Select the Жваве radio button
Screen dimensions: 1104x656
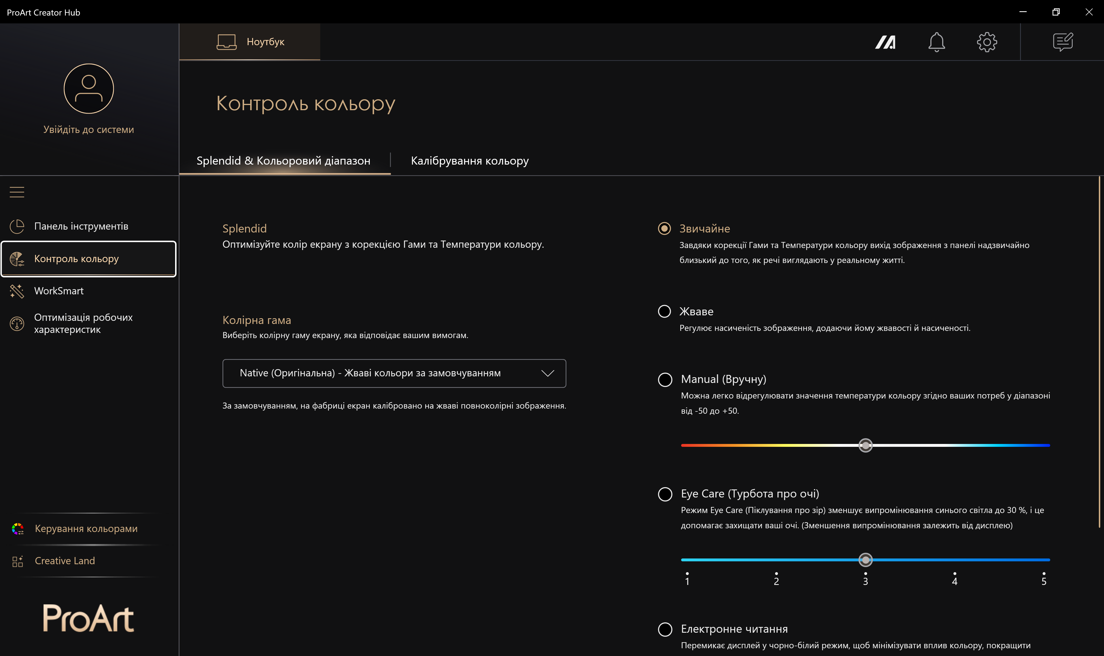664,311
